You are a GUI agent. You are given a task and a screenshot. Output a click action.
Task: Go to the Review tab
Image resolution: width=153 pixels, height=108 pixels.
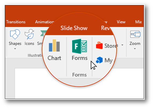pyautogui.click(x=106, y=28)
